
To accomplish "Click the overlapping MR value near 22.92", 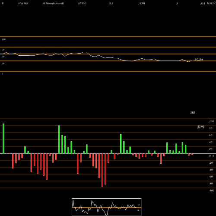I will click(201, 127).
